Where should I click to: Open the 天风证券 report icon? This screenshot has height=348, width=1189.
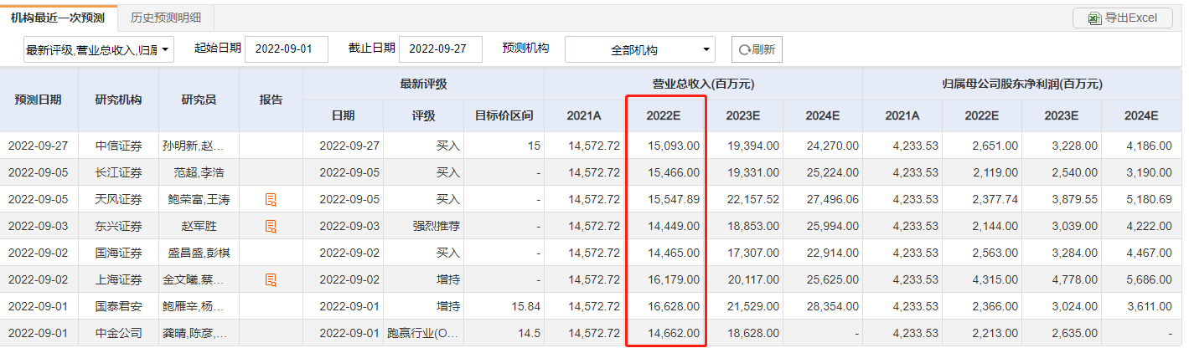[x=271, y=199]
